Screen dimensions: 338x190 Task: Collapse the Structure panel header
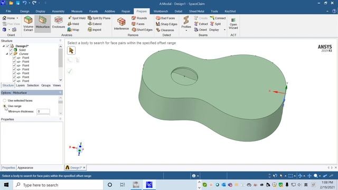(60, 41)
